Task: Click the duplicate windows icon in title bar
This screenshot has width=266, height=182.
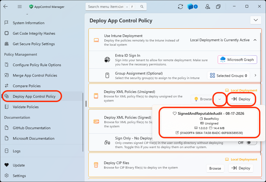Action: (218, 7)
